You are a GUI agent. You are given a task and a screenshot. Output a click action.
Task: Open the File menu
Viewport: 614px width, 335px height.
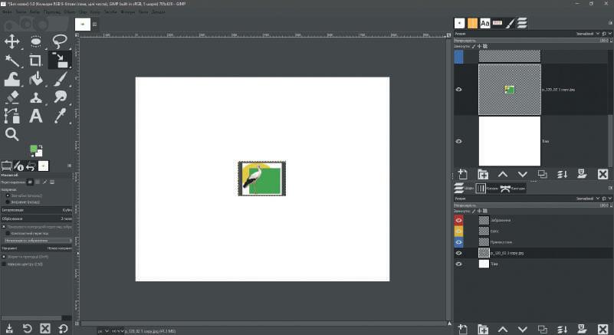[7, 12]
